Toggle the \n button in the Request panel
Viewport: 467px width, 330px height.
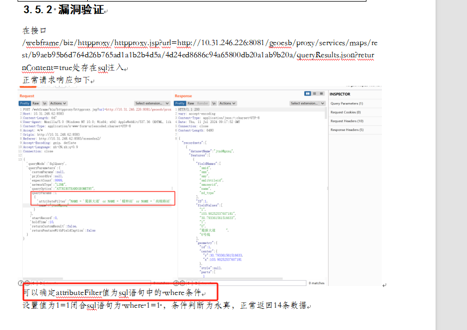tap(45, 103)
